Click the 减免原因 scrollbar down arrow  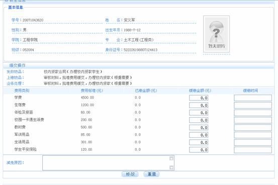171,167
